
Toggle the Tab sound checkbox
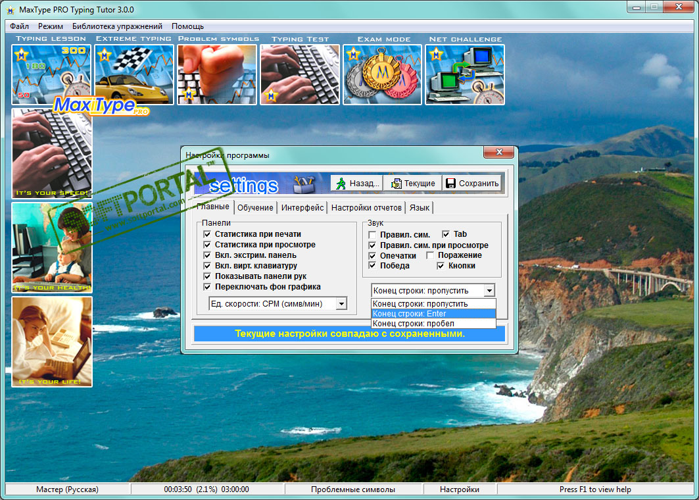point(446,234)
